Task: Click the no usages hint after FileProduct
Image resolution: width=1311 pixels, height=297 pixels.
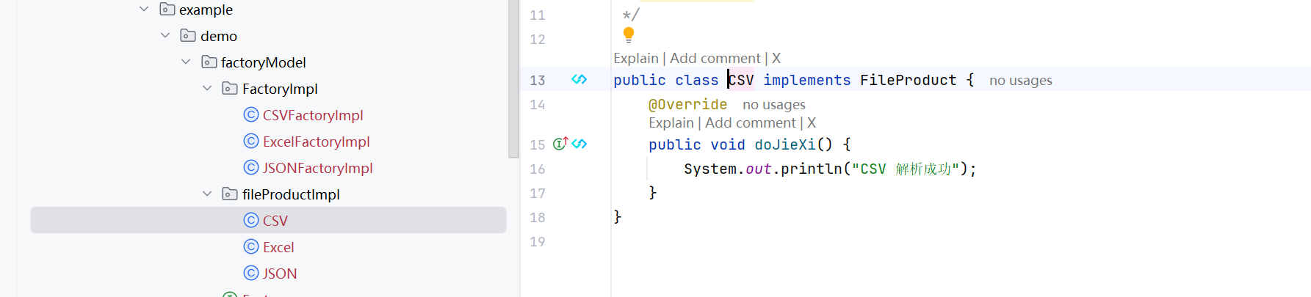Action: (1020, 81)
